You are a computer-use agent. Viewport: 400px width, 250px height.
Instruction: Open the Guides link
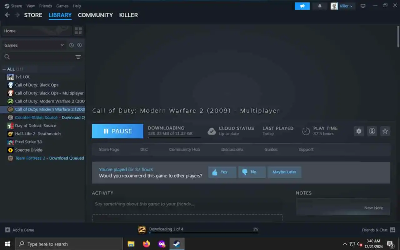click(x=271, y=149)
